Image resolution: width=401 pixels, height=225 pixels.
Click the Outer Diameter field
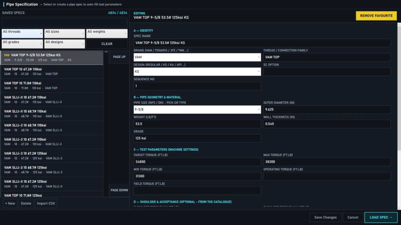[327, 109]
